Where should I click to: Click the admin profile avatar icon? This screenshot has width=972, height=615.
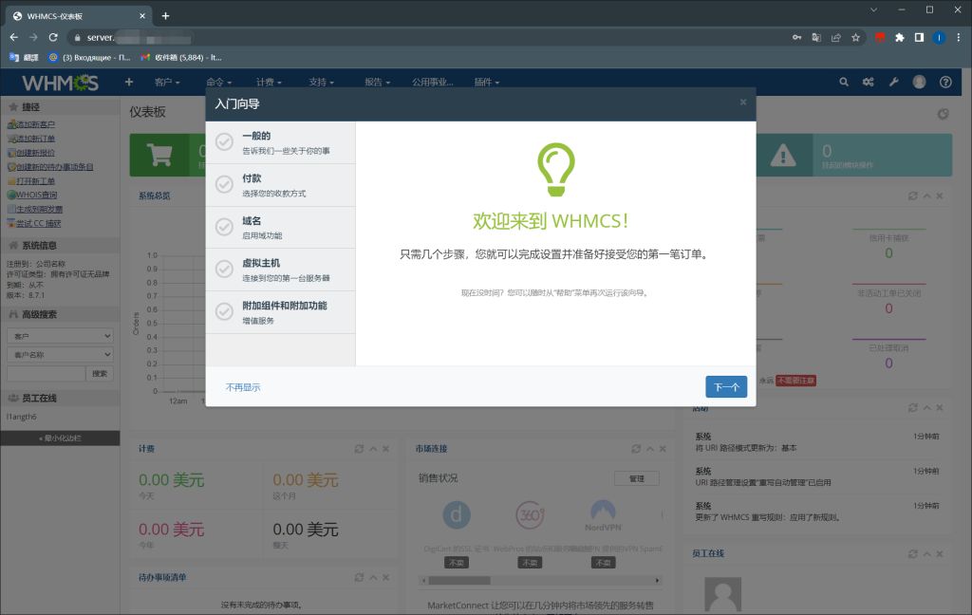click(x=918, y=82)
